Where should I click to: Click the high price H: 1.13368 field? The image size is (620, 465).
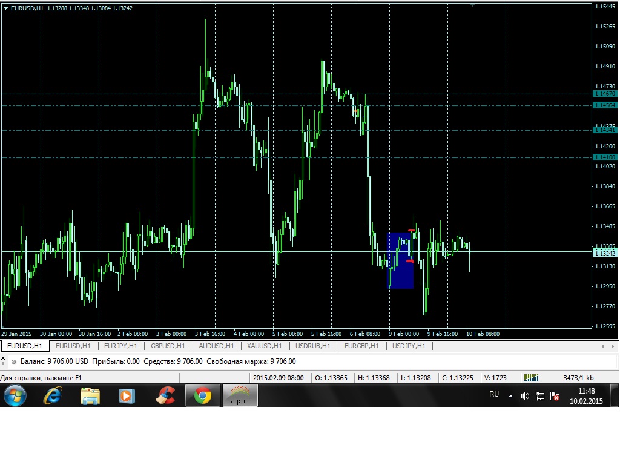point(374,378)
